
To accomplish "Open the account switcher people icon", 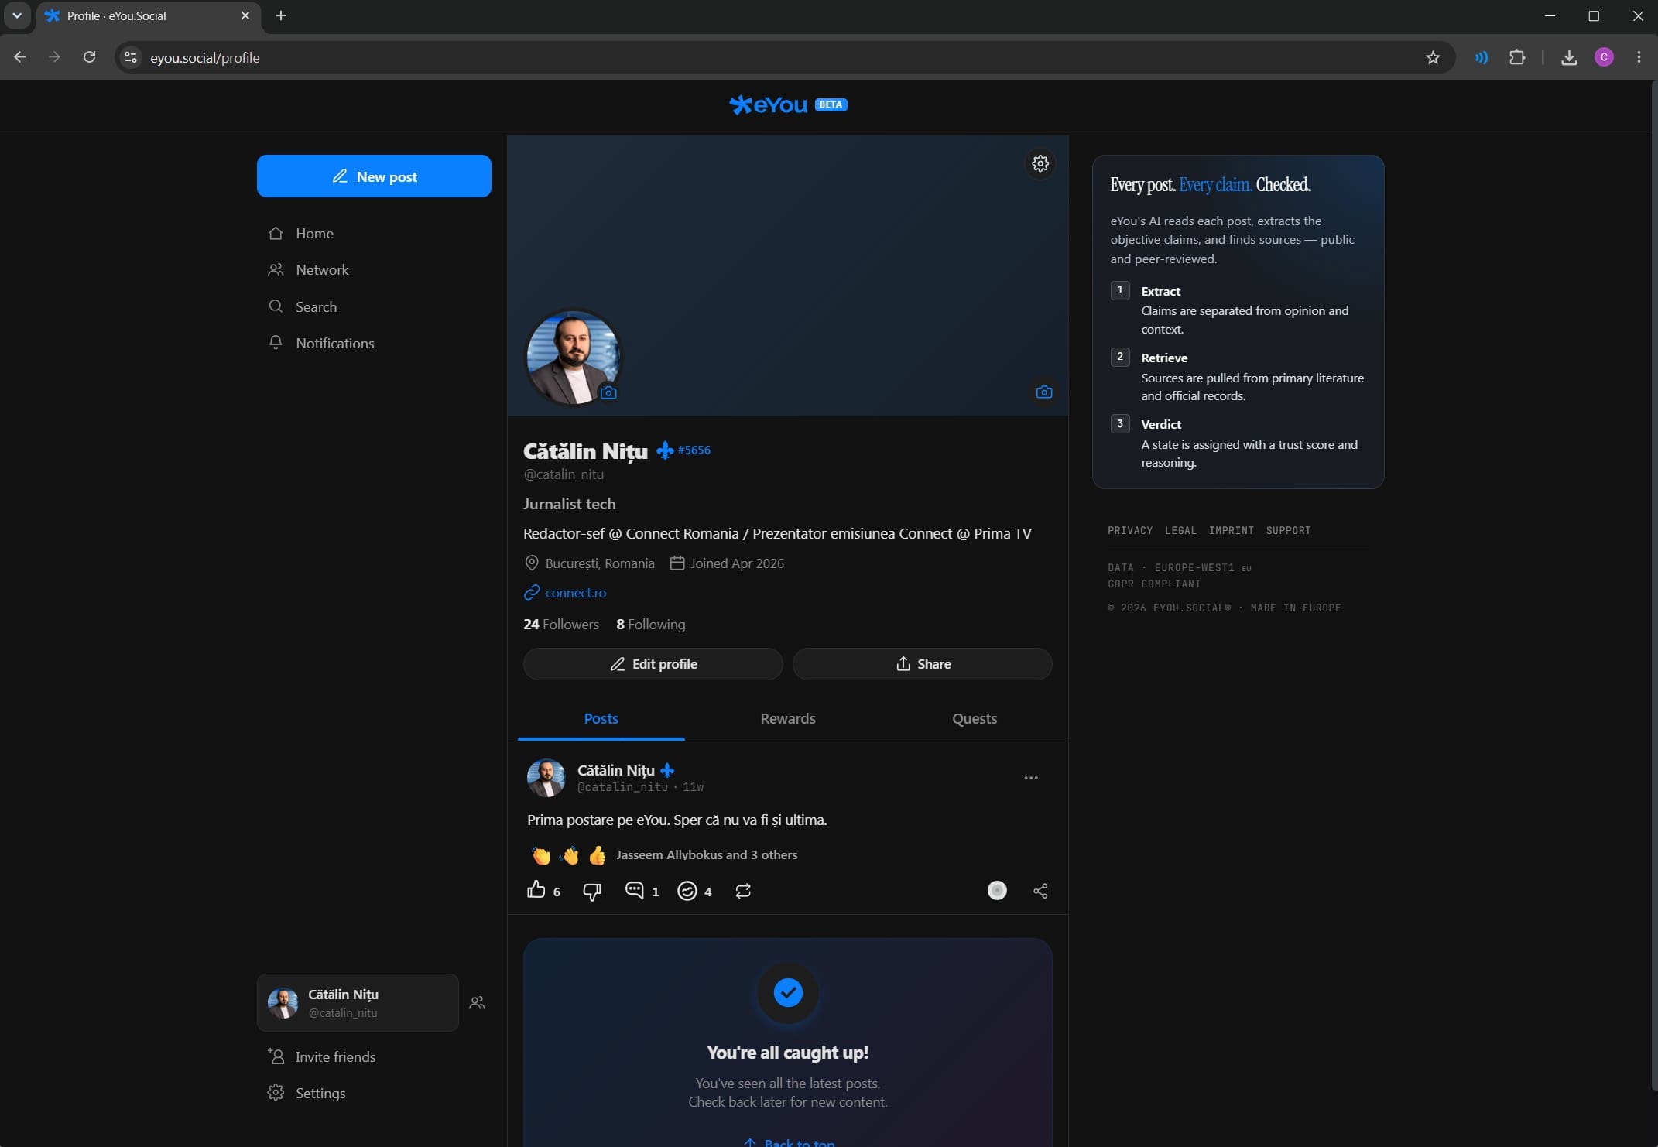I will [478, 1002].
